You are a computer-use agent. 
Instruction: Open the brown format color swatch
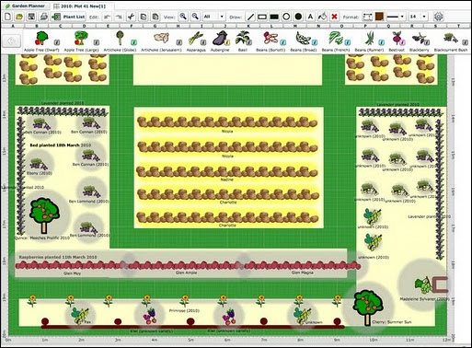[379, 17]
